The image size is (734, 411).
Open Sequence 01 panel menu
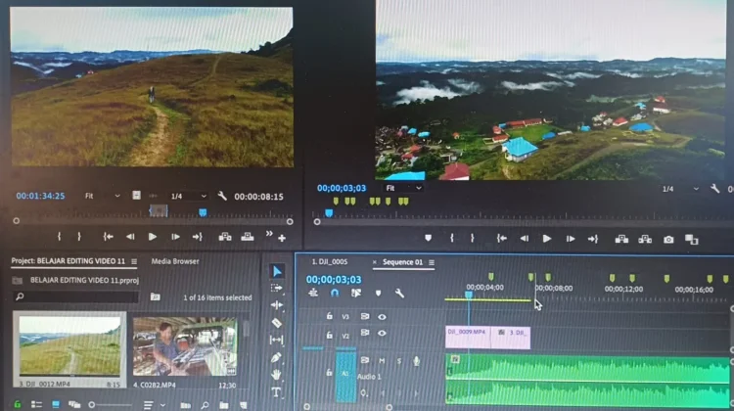(432, 262)
